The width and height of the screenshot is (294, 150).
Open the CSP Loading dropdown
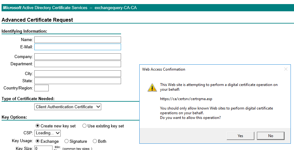pos(47,133)
